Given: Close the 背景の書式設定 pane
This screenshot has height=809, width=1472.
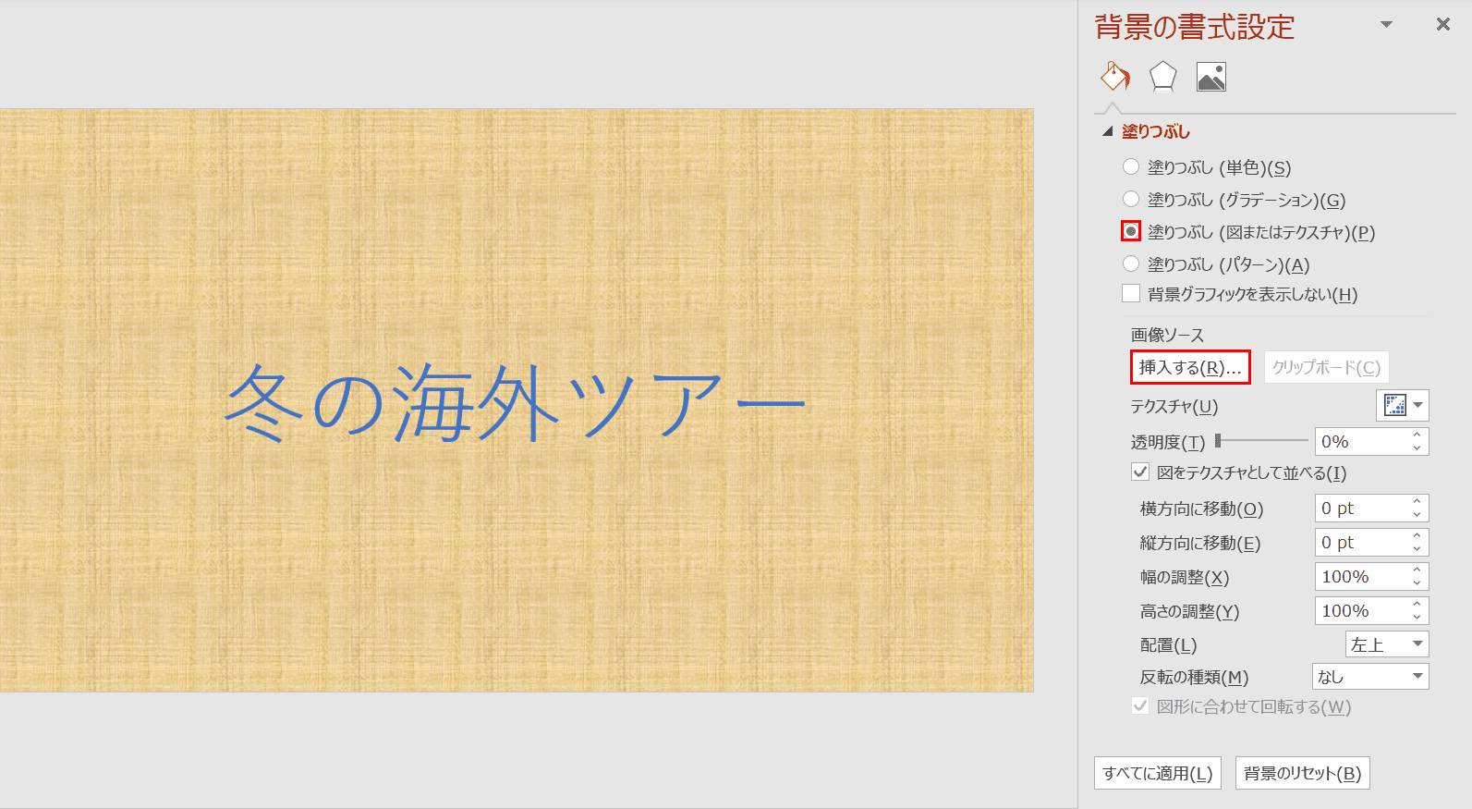Looking at the screenshot, I should [x=1442, y=25].
